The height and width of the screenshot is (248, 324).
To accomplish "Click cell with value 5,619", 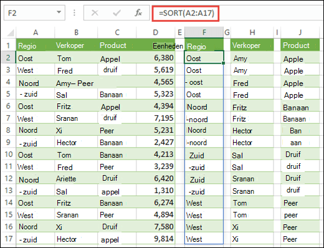I will (x=156, y=70).
